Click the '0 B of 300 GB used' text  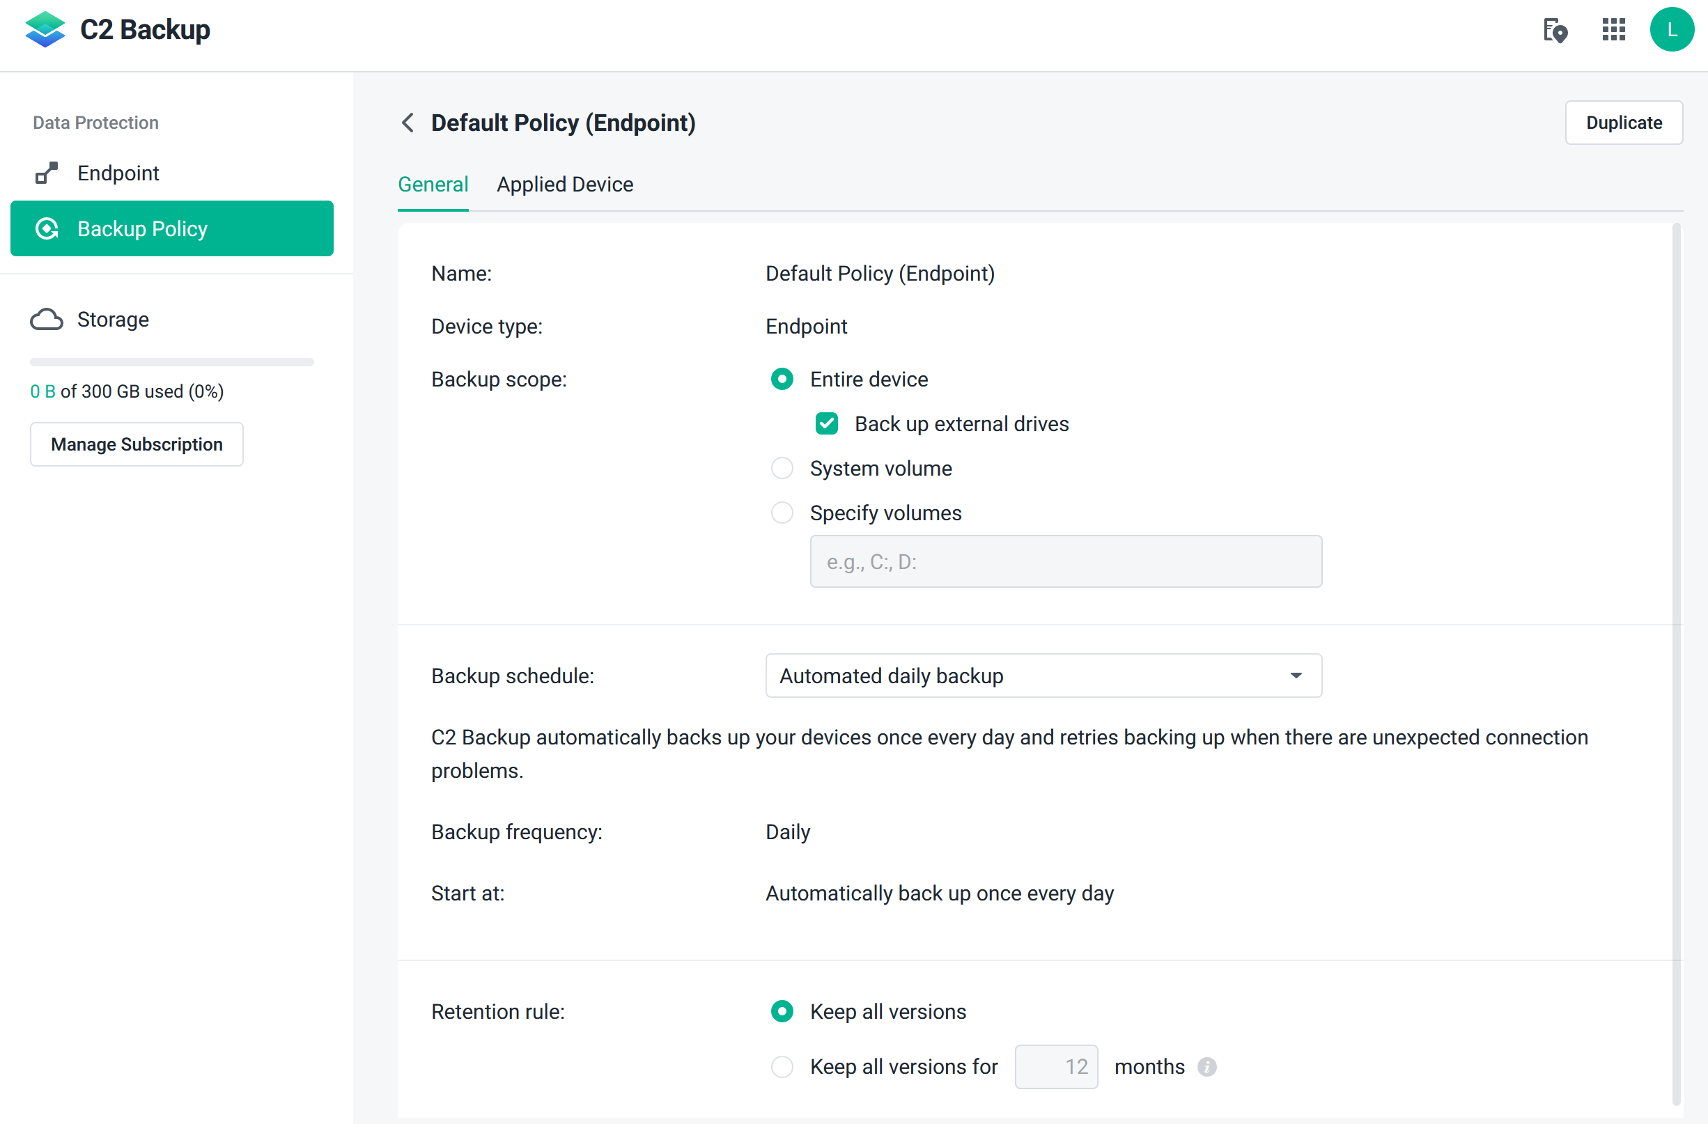point(127,391)
